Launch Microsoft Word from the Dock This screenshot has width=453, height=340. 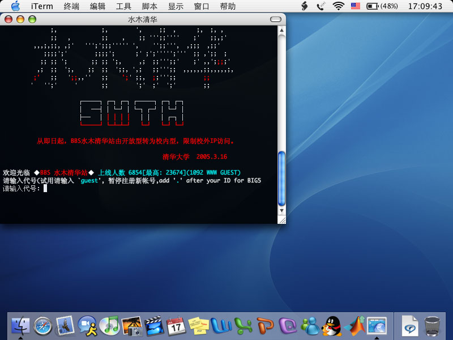click(221, 325)
